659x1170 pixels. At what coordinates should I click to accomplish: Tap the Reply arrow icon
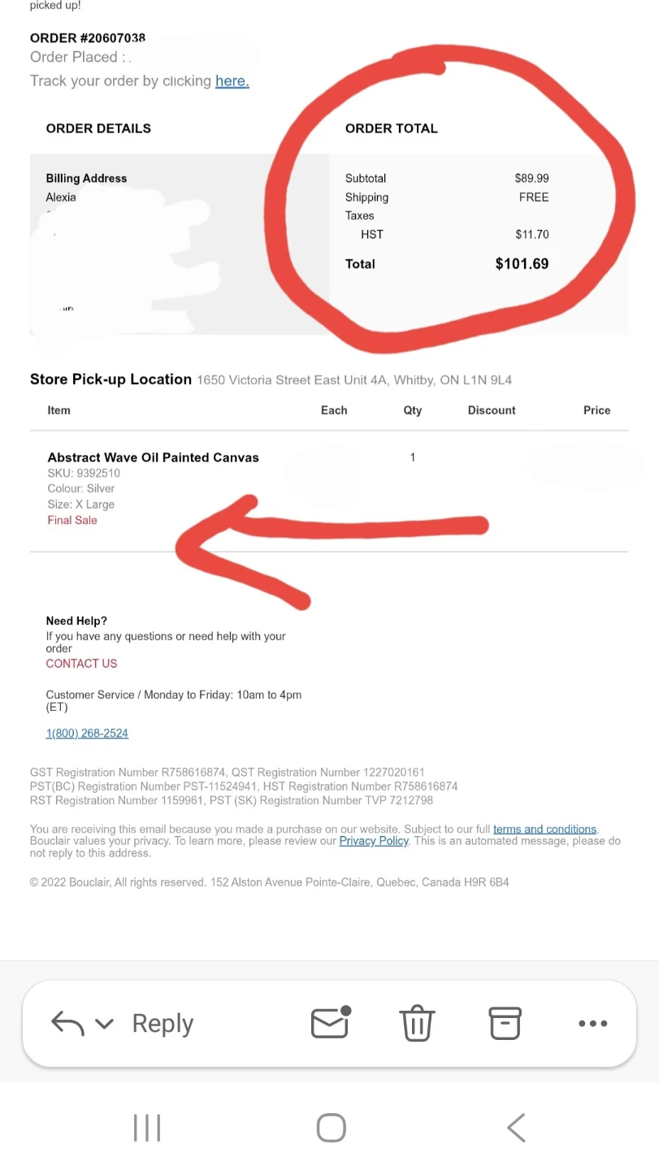point(67,1023)
